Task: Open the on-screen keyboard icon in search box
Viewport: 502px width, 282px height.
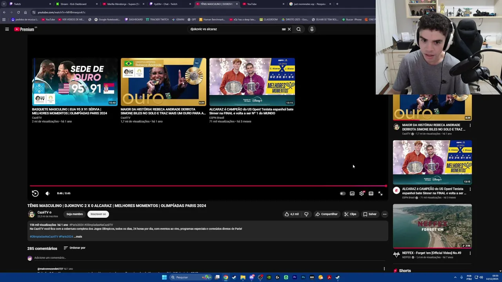Action: (x=284, y=29)
